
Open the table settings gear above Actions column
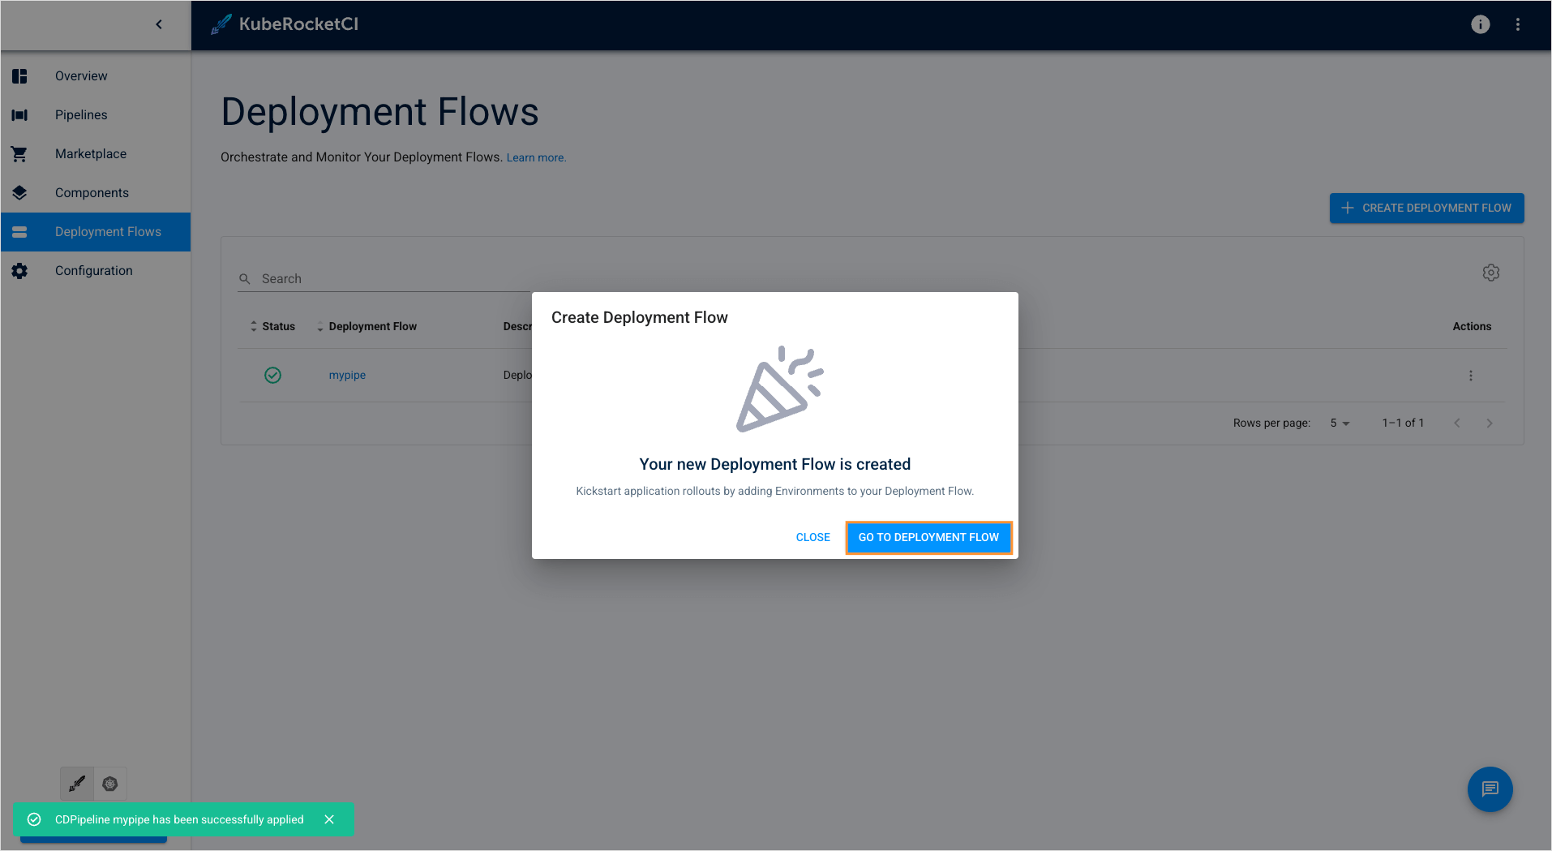1491,273
